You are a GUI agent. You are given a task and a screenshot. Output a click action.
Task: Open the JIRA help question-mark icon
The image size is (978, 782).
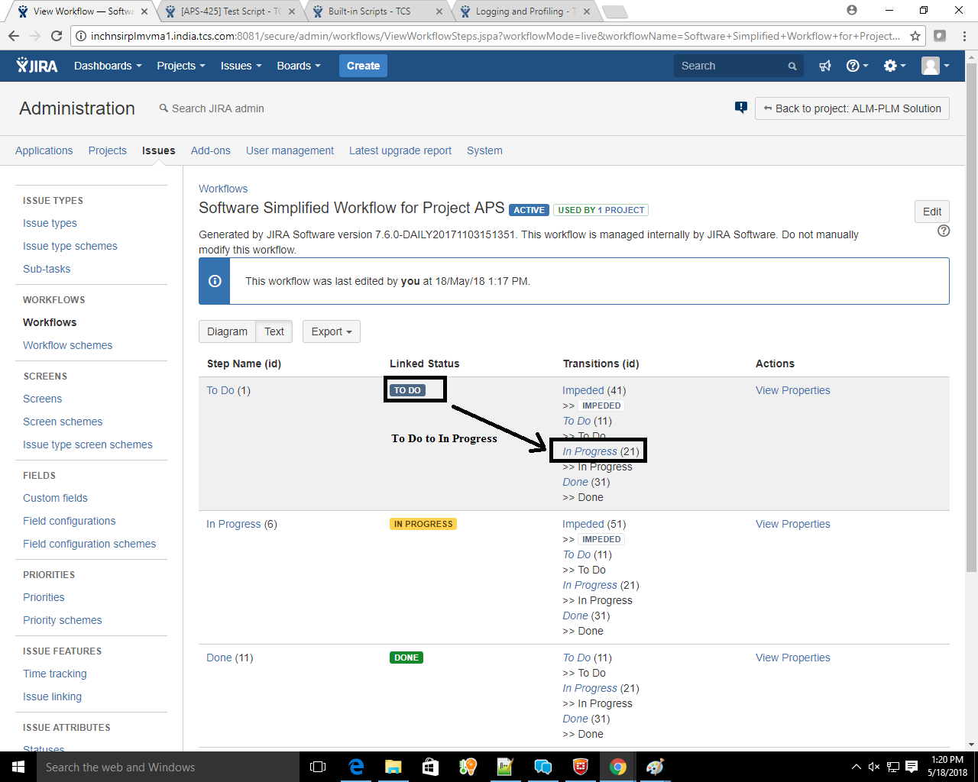tap(853, 66)
